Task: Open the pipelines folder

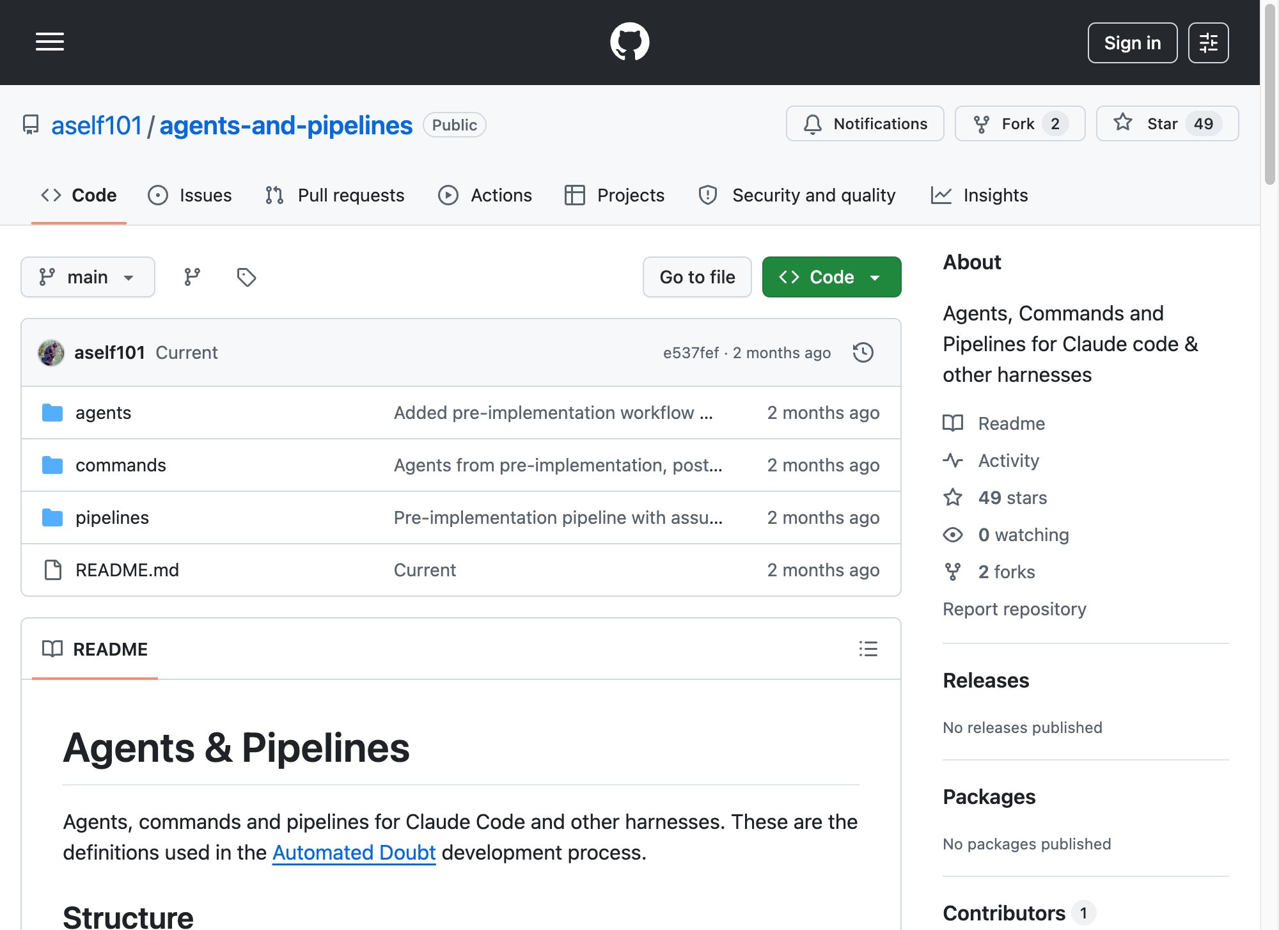Action: [112, 517]
